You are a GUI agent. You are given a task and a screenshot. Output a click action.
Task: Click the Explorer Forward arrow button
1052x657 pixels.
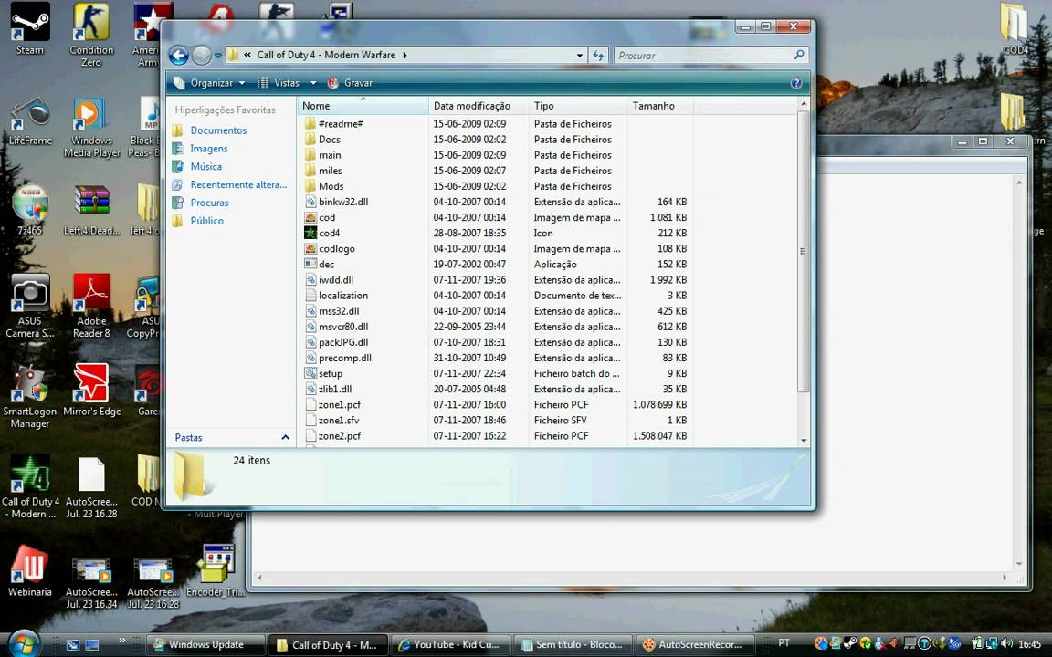pos(201,55)
